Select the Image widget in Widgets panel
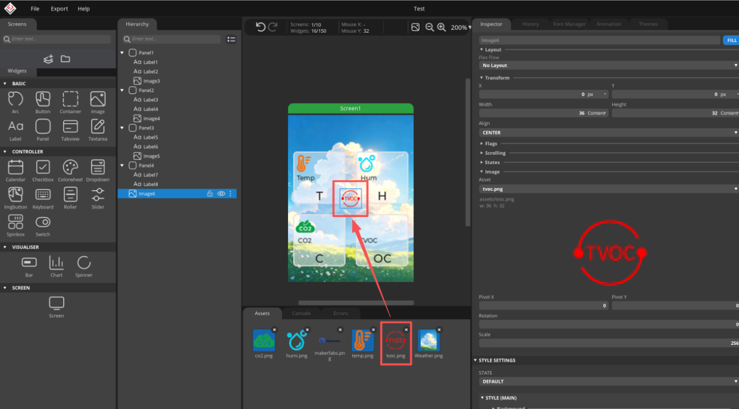This screenshot has height=409, width=739. (x=98, y=102)
